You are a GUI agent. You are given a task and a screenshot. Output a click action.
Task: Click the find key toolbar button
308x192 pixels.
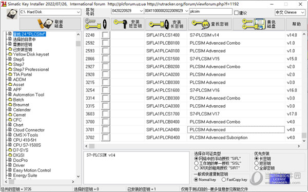click(x=210, y=24)
